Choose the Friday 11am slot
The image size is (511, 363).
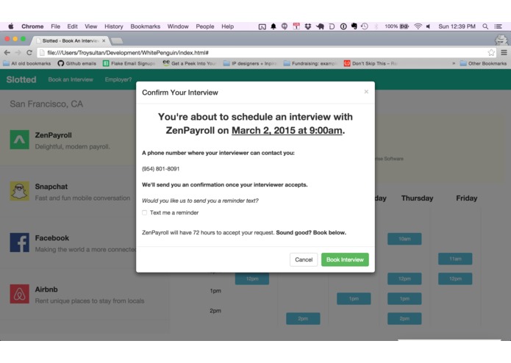pos(455,259)
